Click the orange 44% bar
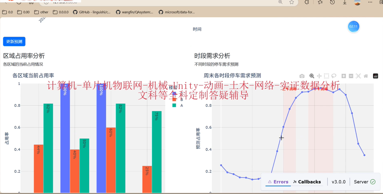This screenshot has height=194, width=383. tap(39, 169)
